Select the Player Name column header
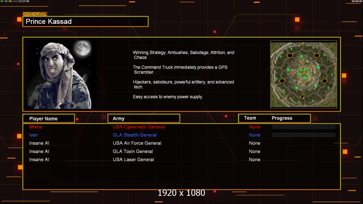The height and width of the screenshot is (204, 363). pos(49,119)
